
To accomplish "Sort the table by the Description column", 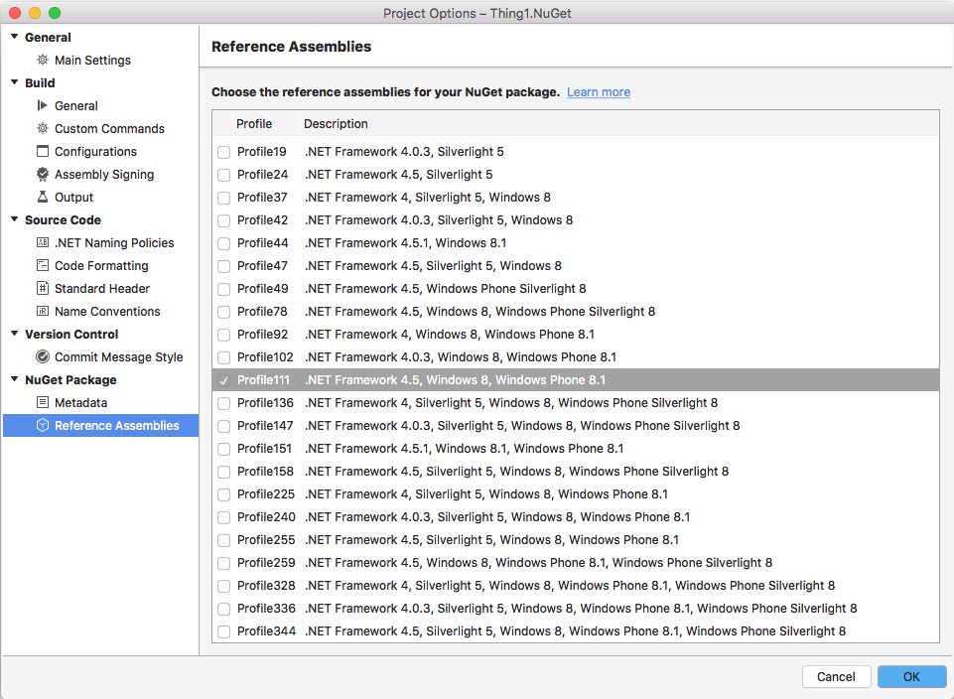I will (x=338, y=123).
